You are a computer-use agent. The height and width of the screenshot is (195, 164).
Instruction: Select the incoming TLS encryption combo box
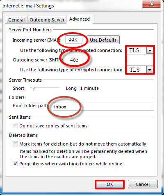point(140,50)
